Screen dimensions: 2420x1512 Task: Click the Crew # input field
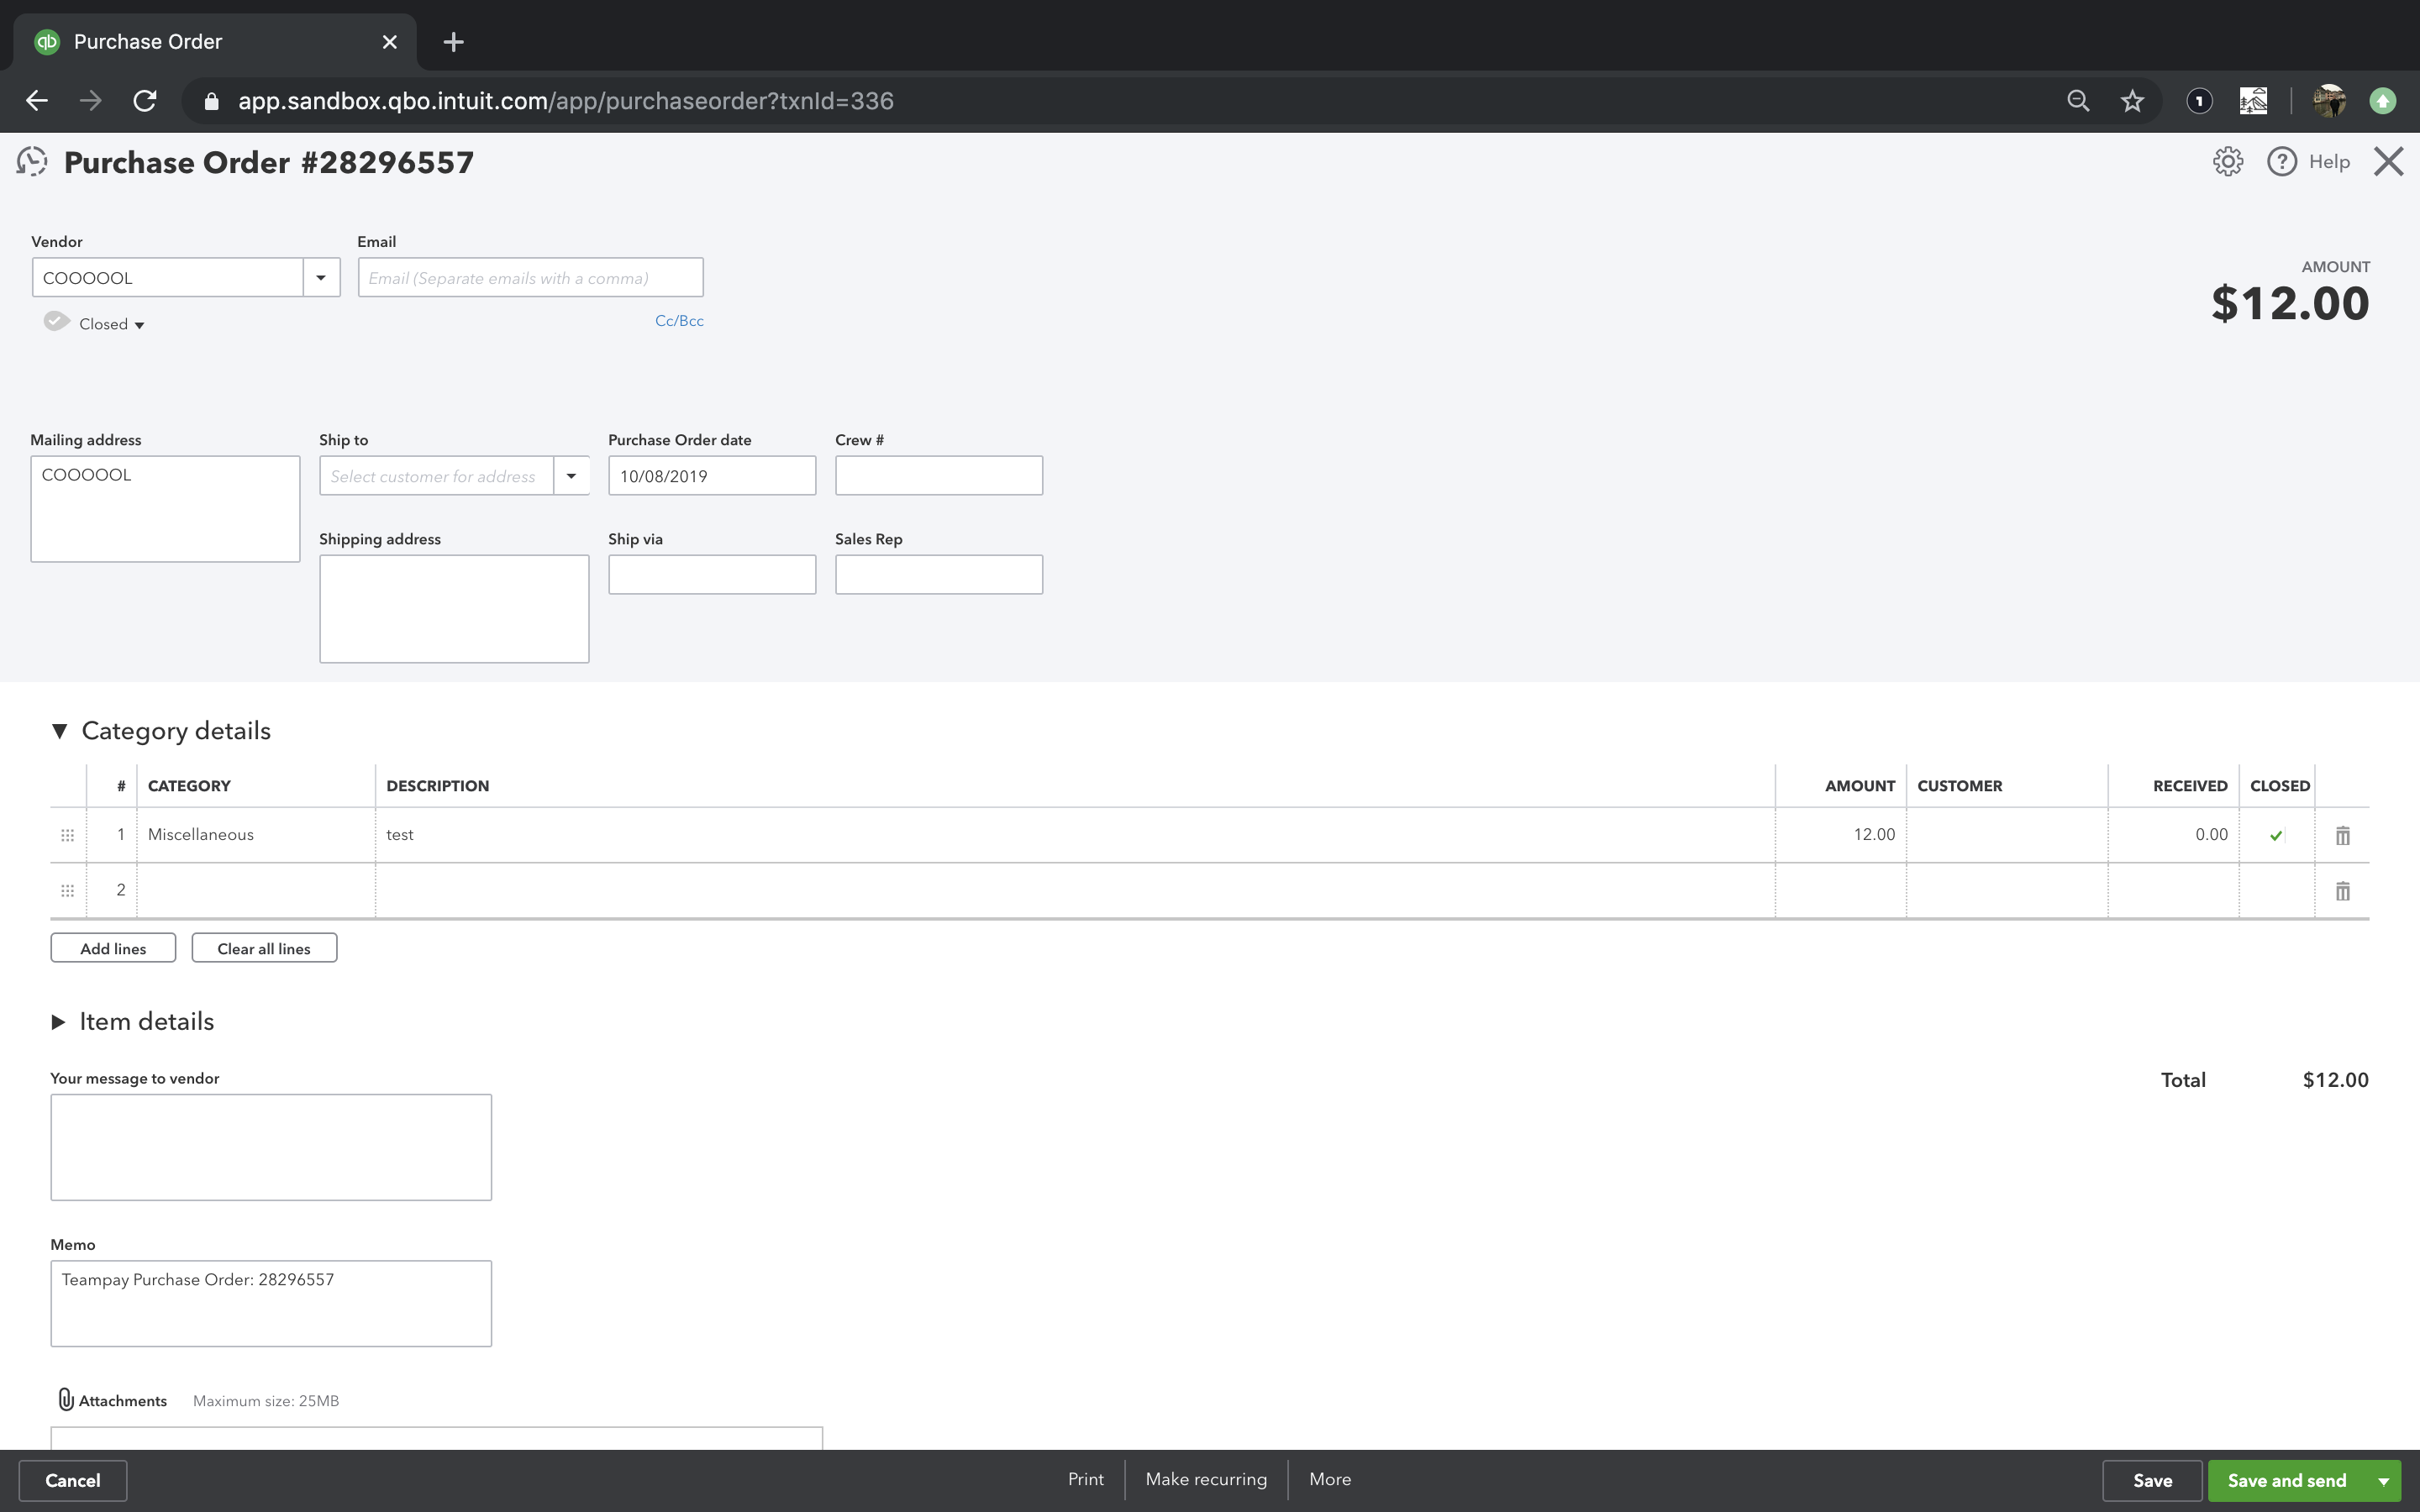[x=939, y=476]
